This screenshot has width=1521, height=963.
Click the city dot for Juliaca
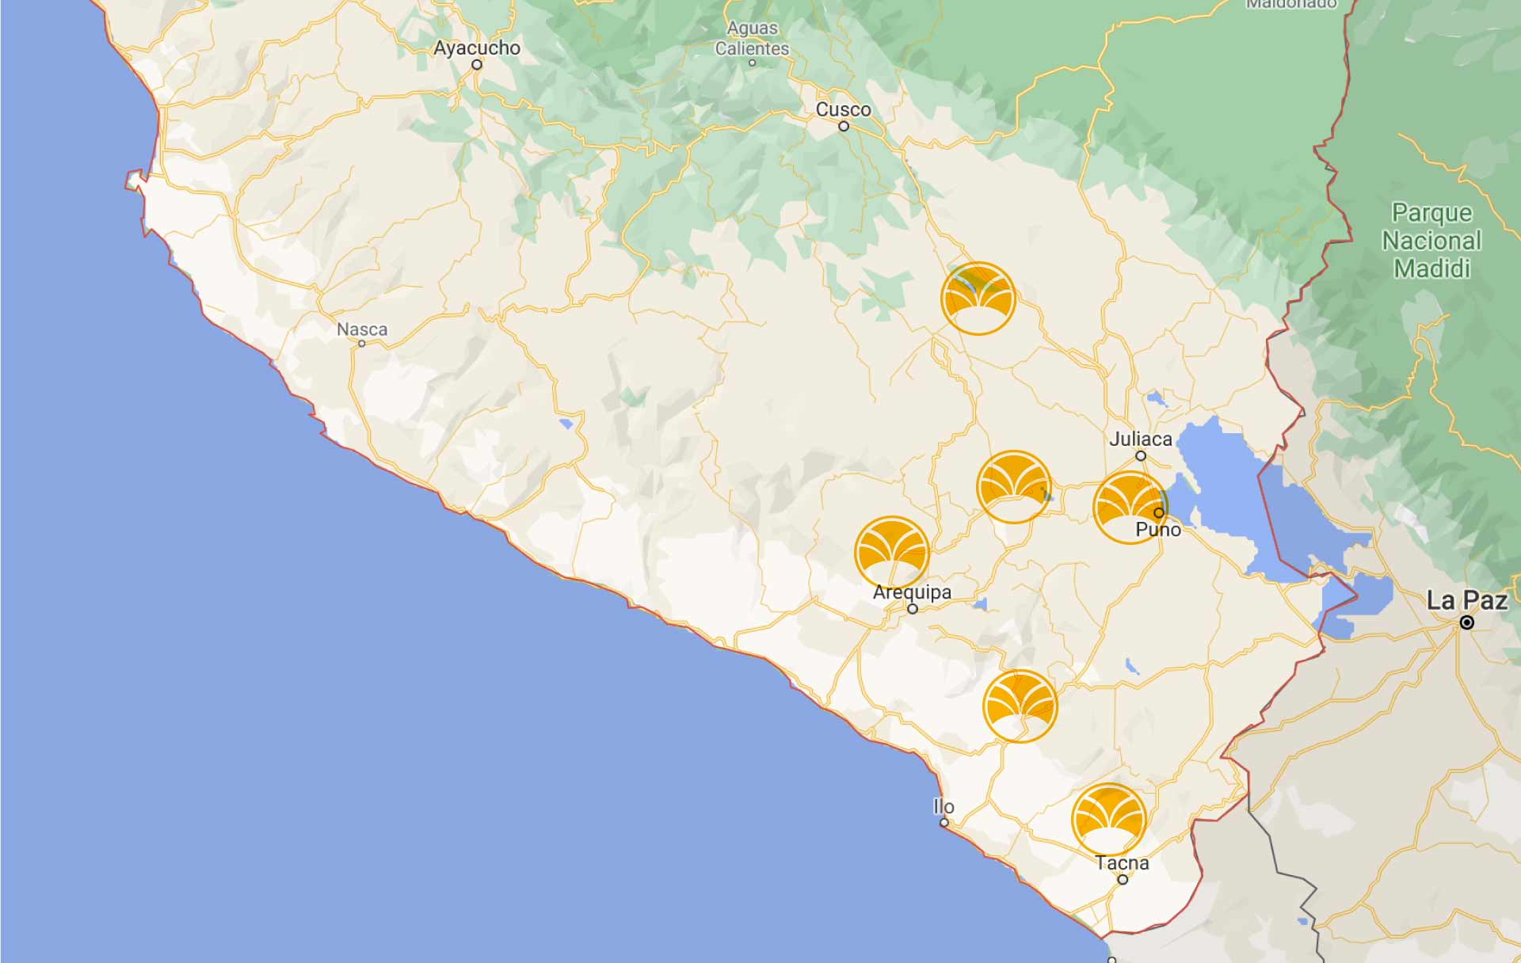point(1141,455)
